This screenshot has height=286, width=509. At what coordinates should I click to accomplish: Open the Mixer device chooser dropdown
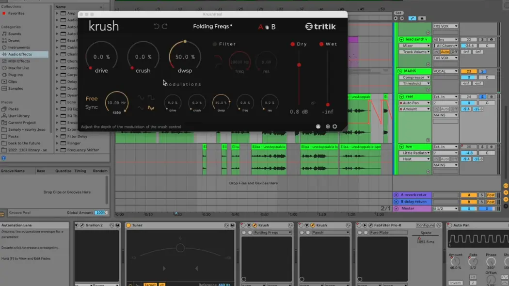414,46
